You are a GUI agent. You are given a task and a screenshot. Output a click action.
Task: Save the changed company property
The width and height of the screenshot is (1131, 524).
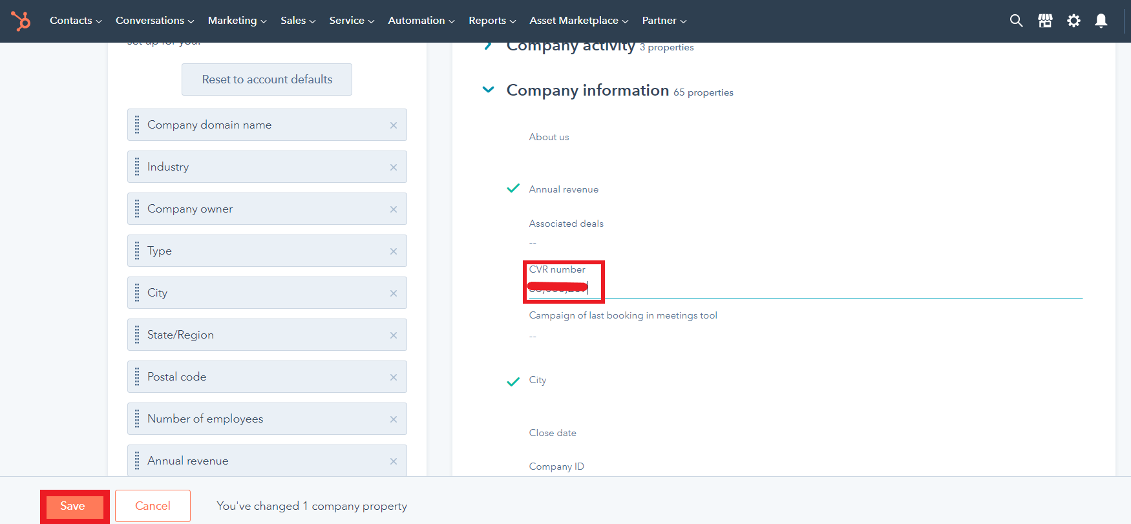click(74, 506)
